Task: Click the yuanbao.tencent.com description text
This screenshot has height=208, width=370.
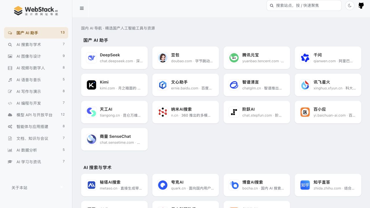Action: pos(263,61)
